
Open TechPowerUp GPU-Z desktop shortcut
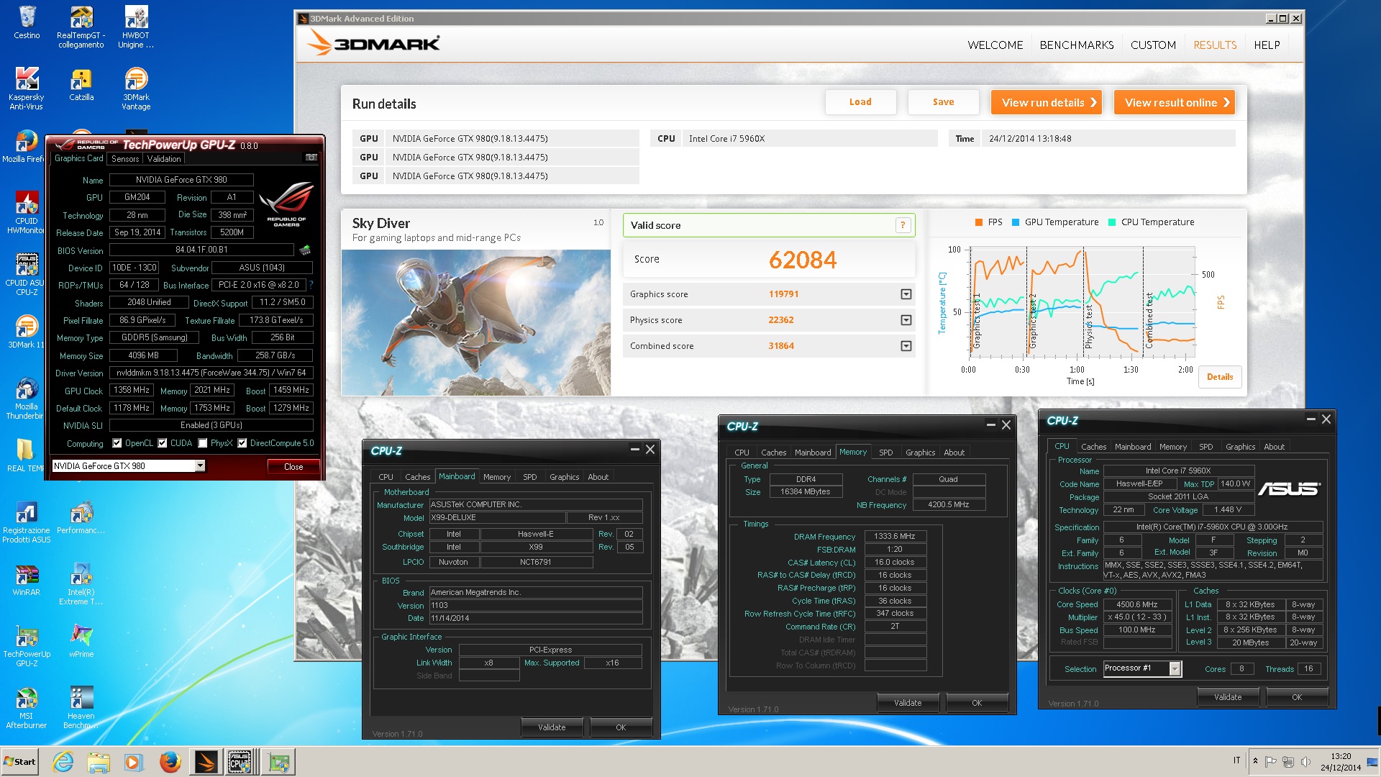[27, 645]
